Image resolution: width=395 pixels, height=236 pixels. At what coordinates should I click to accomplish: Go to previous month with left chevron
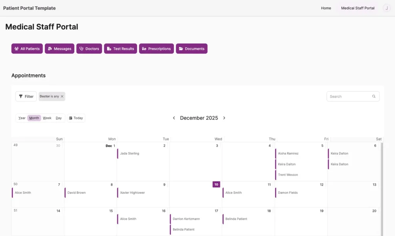click(174, 118)
